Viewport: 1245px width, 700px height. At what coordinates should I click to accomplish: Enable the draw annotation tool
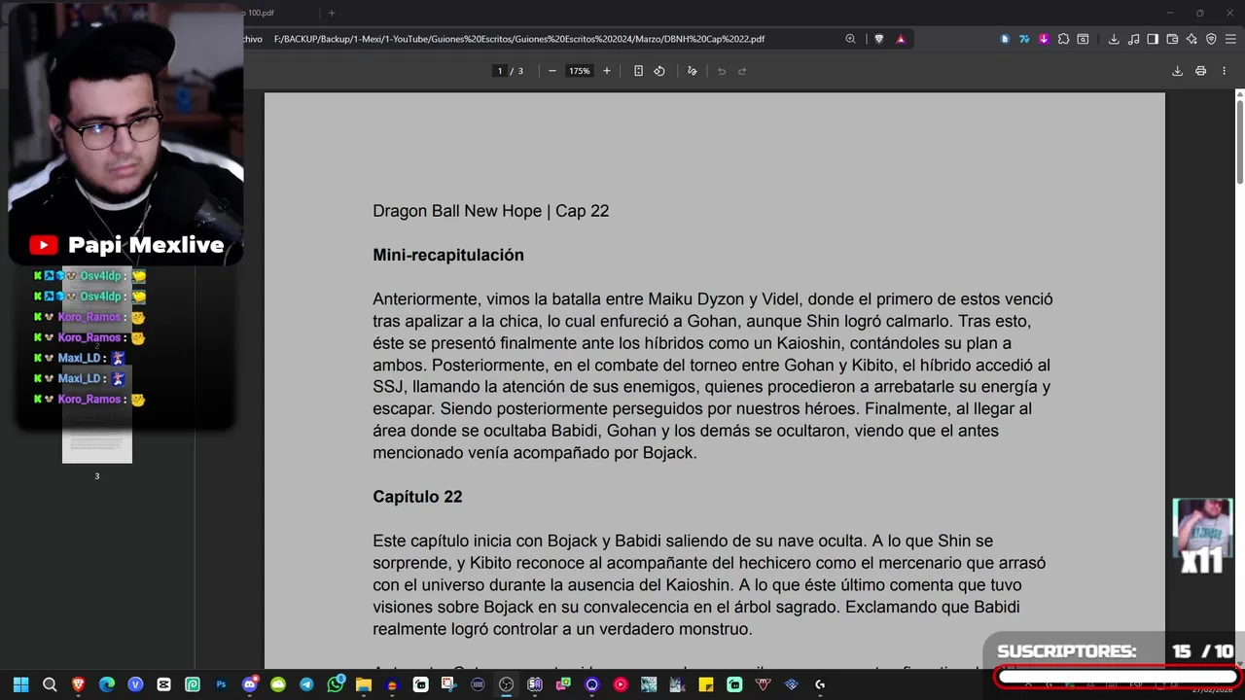693,71
